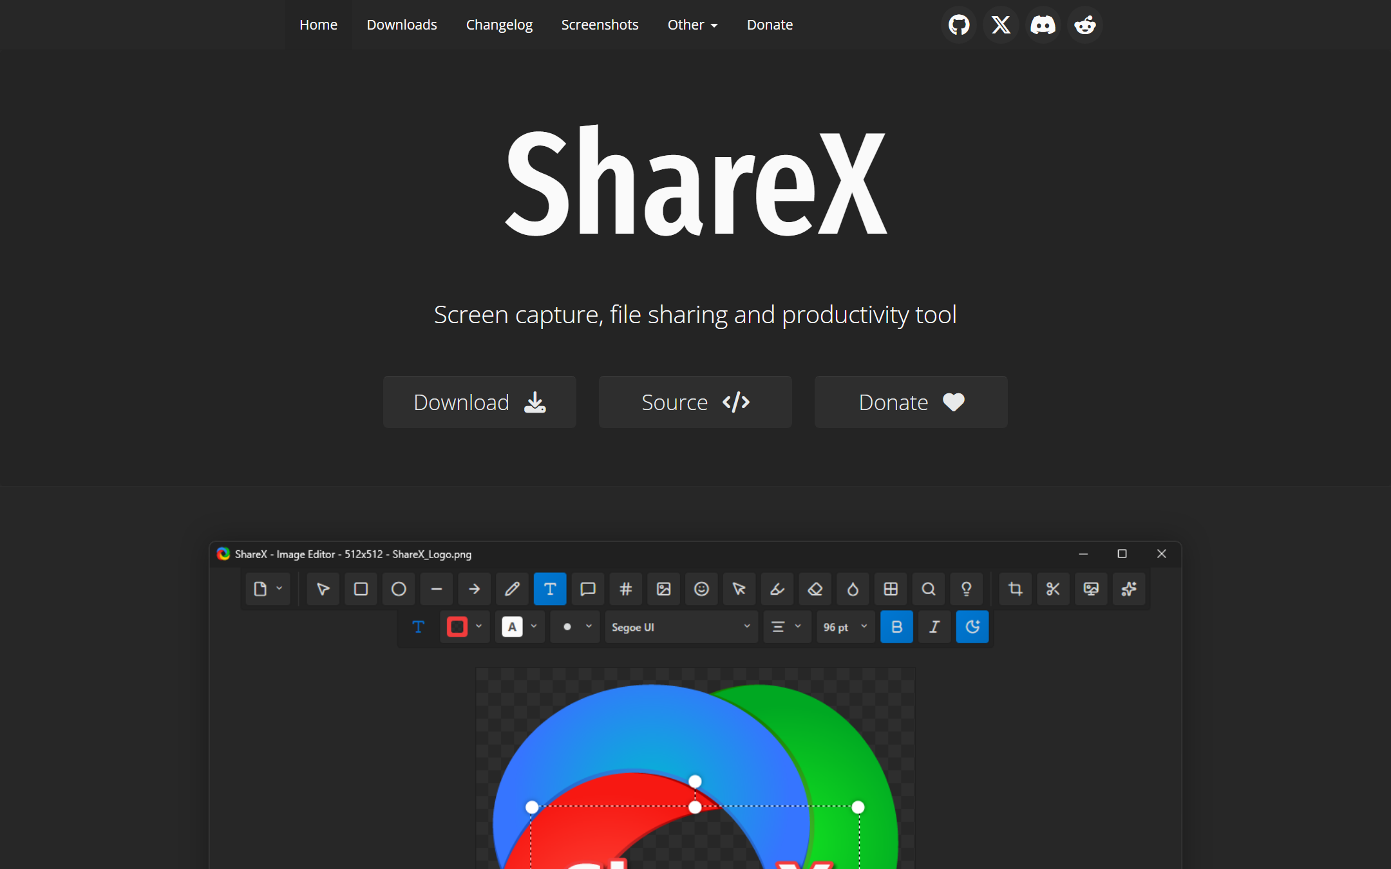Viewport: 1391px width, 869px height.
Task: Open the Segoe UI font dropdown
Action: coord(681,627)
